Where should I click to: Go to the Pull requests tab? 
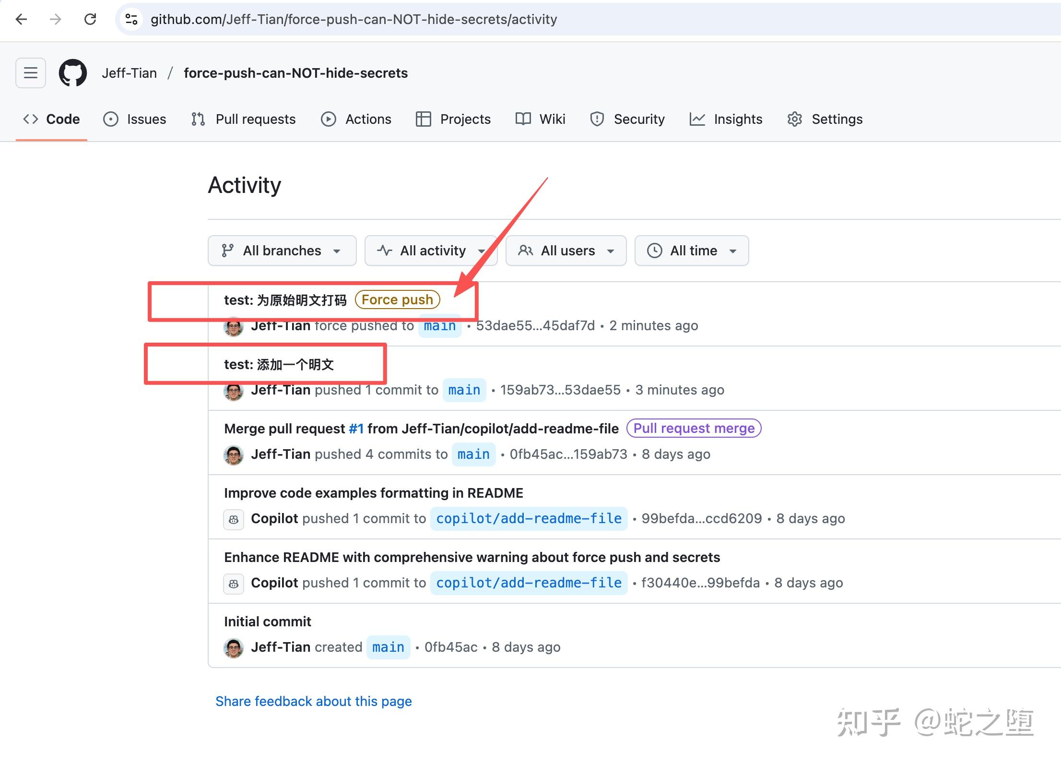click(243, 119)
